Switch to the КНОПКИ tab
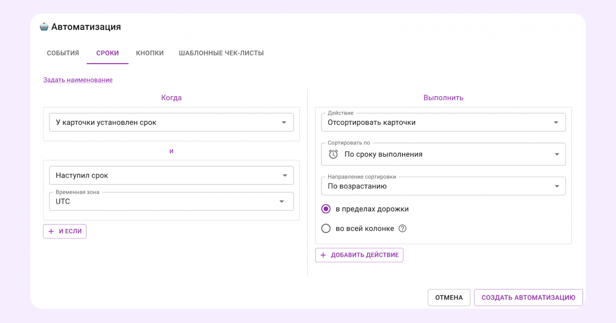 pos(150,53)
